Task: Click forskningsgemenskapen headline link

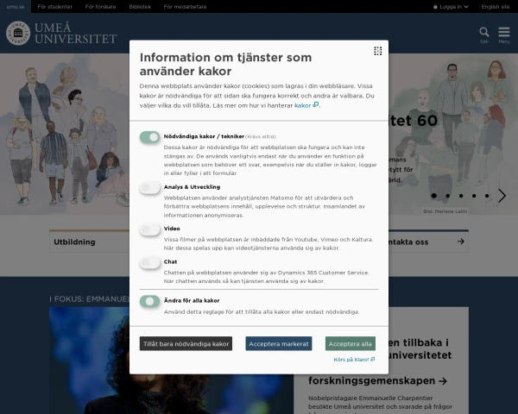Action: 377,380
